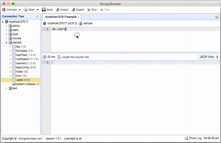Expand the movies database node
The height and width of the screenshot is (143, 221).
point(6,38)
